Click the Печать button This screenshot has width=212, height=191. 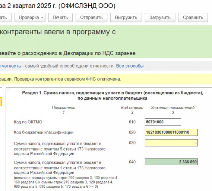click(x=60, y=18)
